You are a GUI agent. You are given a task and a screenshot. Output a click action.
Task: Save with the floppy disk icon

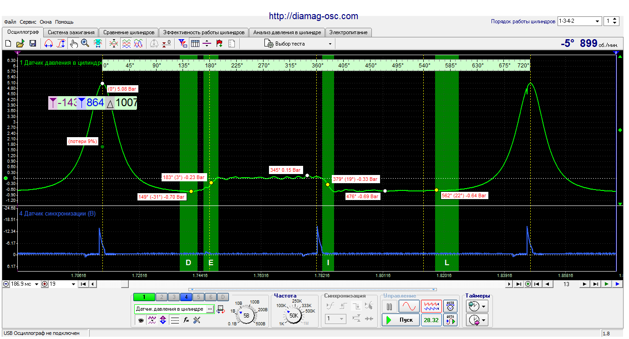pos(33,44)
